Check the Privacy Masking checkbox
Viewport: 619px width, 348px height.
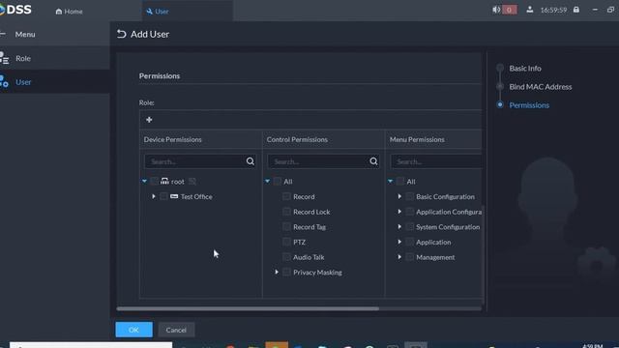click(287, 272)
